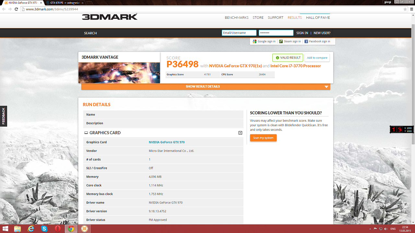This screenshot has width=415, height=233.
Task: Open Facebook sign in option
Action: [x=317, y=41]
